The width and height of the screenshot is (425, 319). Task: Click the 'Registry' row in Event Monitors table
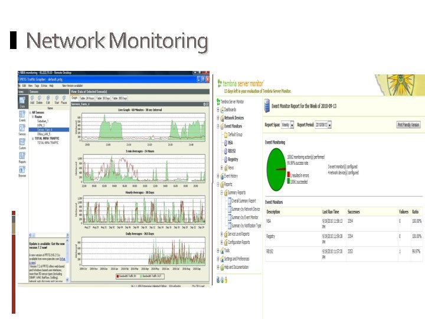pyautogui.click(x=344, y=239)
